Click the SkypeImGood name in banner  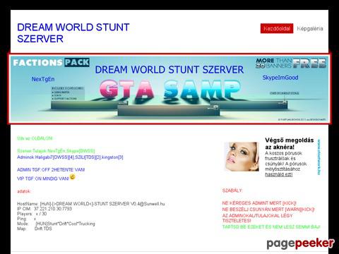pyautogui.click(x=280, y=78)
